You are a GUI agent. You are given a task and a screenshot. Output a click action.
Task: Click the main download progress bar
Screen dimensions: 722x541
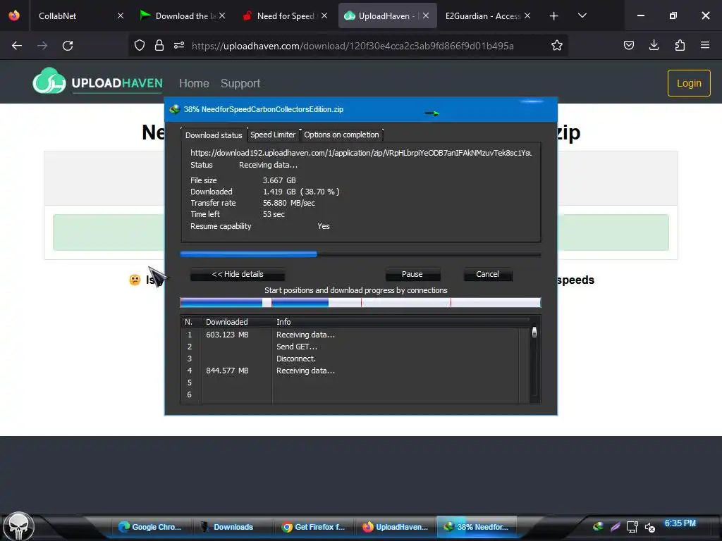pyautogui.click(x=360, y=254)
